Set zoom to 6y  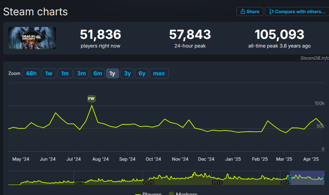tap(142, 73)
